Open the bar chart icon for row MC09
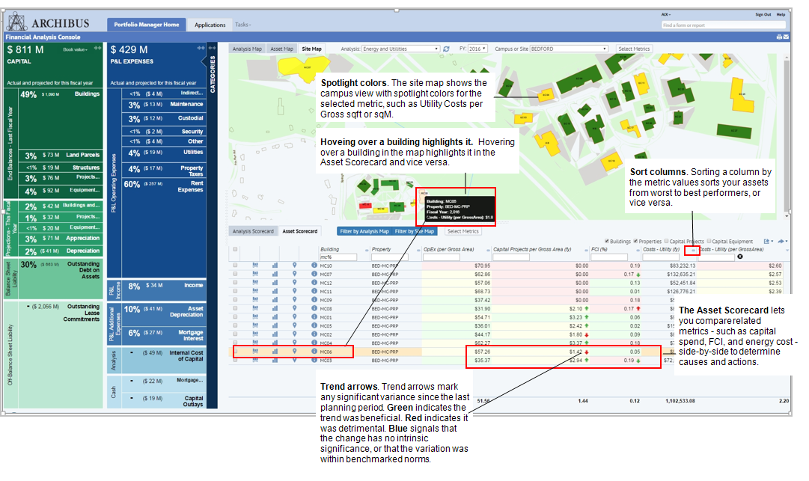This screenshot has height=481, width=809. [x=275, y=299]
